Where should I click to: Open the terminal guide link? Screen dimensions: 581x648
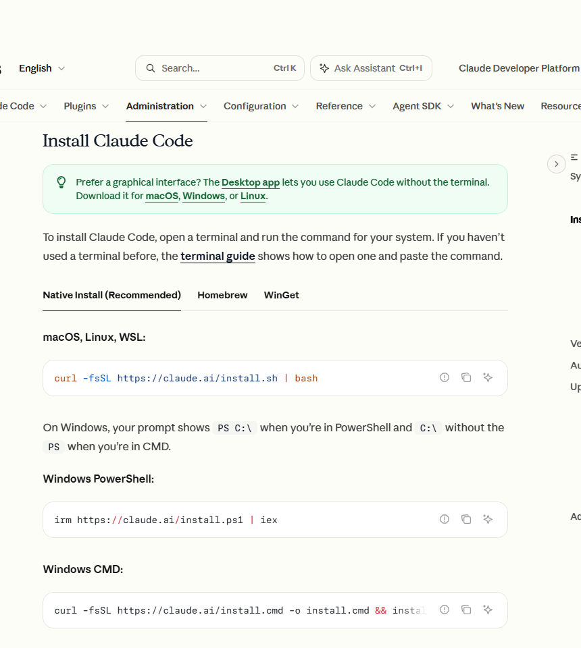click(218, 256)
